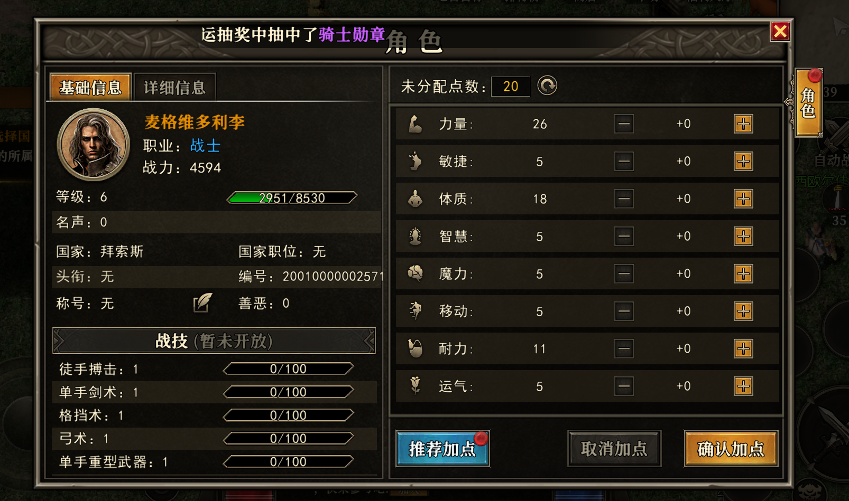Select the 基础信息 tab
Screen dimensions: 849x501
point(90,87)
